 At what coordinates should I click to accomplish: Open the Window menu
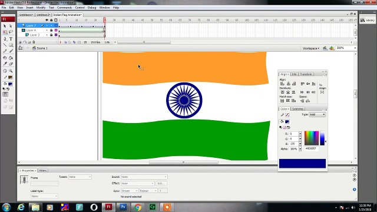pos(105,8)
